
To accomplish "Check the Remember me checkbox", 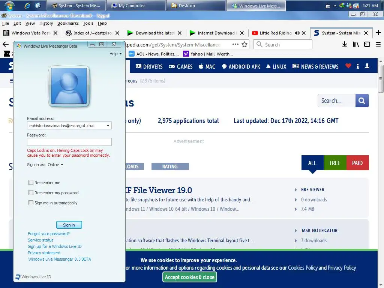I will (31, 183).
